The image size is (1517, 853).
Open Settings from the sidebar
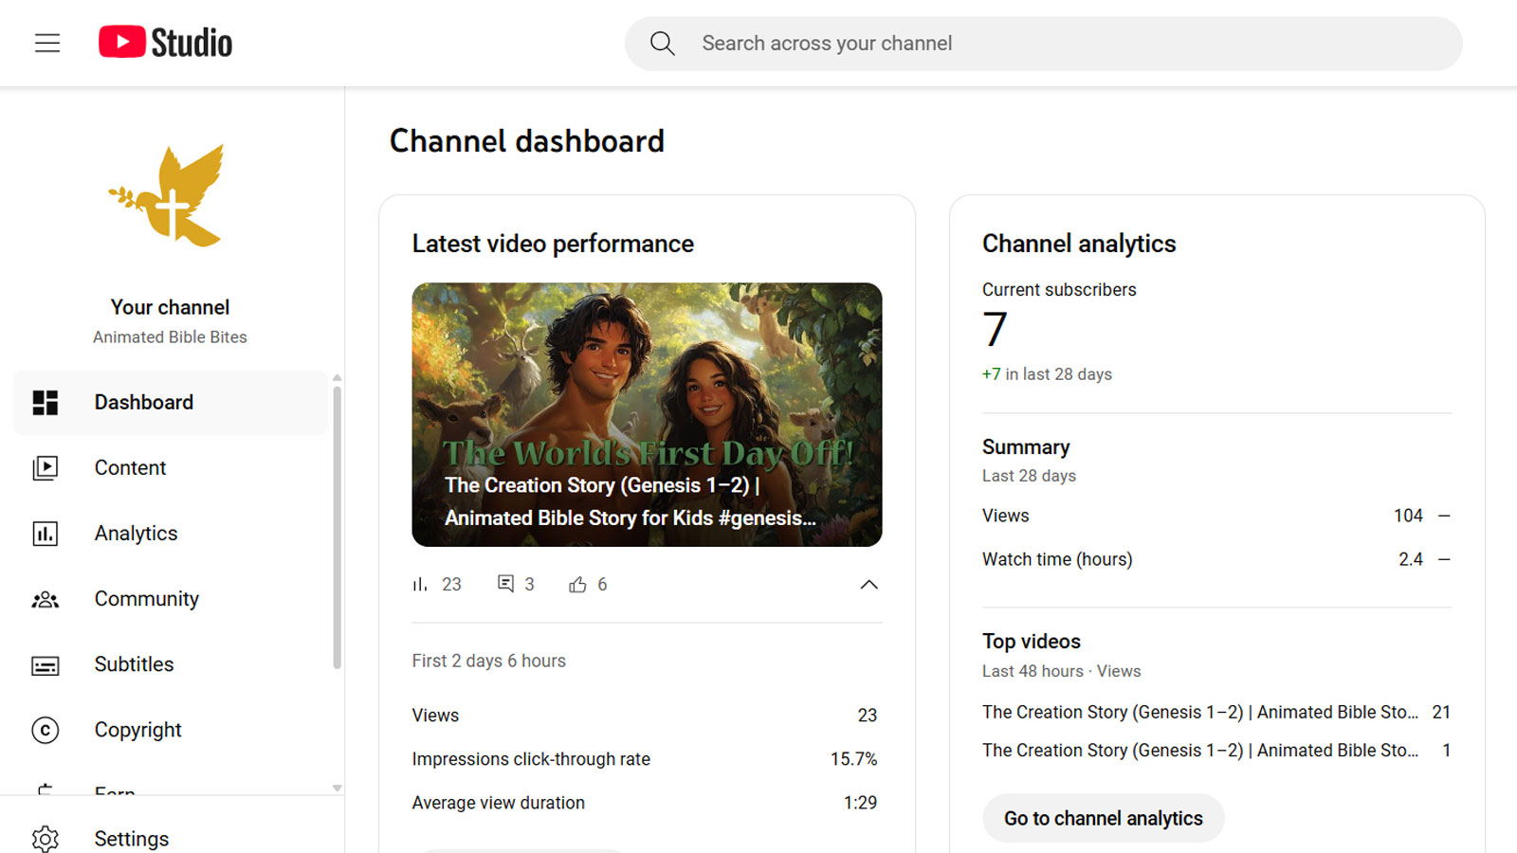point(171,839)
